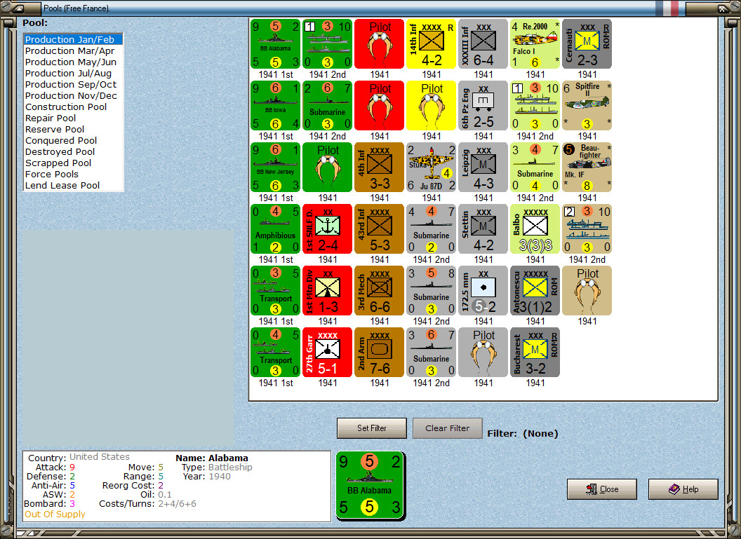Close the Pools window with Close button
The image size is (741, 539).
tap(601, 489)
